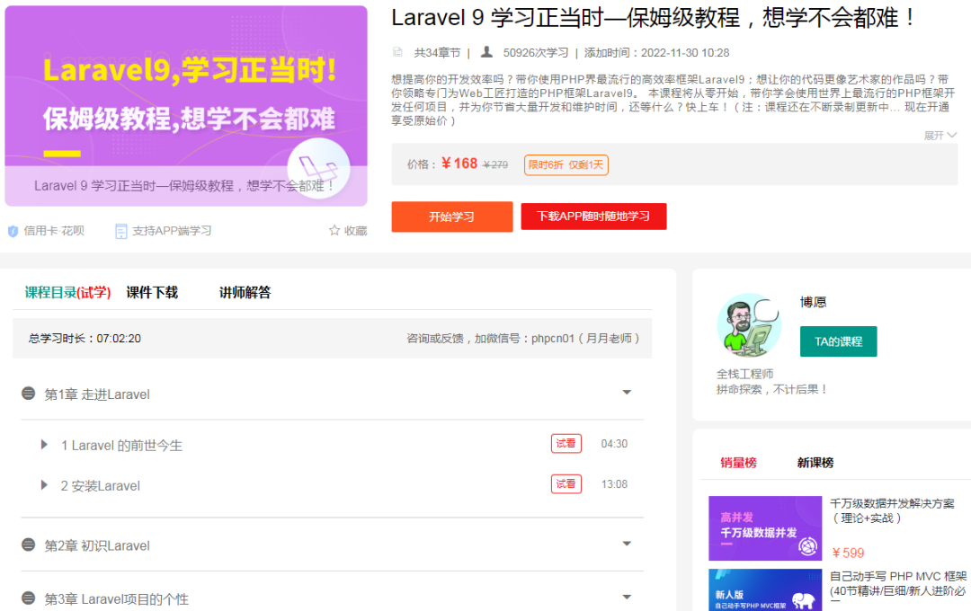Collapse chapter 第1章 走进Laravel arrow

pos(627,393)
